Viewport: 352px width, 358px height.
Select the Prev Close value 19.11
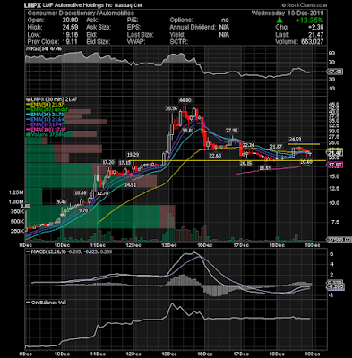pos(70,42)
